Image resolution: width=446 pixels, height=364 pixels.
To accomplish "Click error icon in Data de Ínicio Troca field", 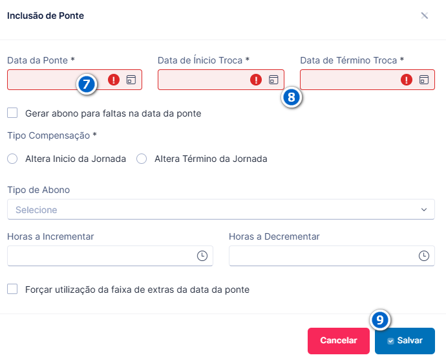I will (x=256, y=80).
